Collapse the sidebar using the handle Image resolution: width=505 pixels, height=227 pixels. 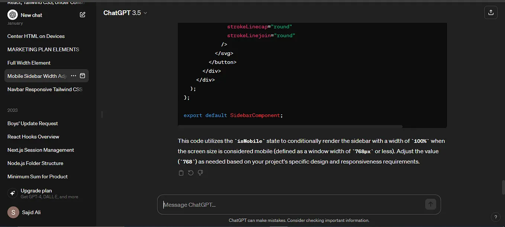click(x=102, y=114)
